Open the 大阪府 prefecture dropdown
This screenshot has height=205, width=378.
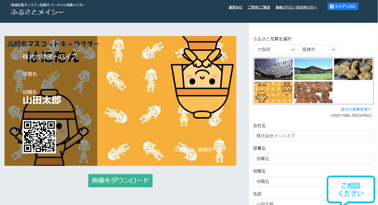[x=274, y=49]
